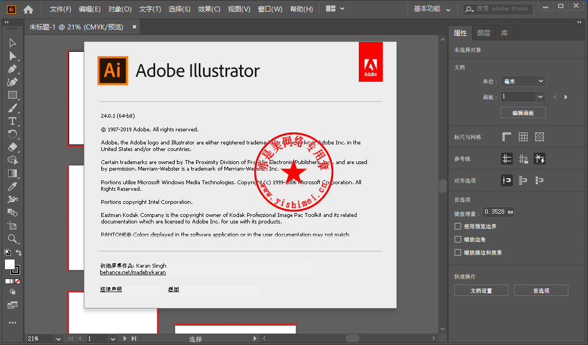
Task: Select the Gradient tool
Action: [13, 173]
